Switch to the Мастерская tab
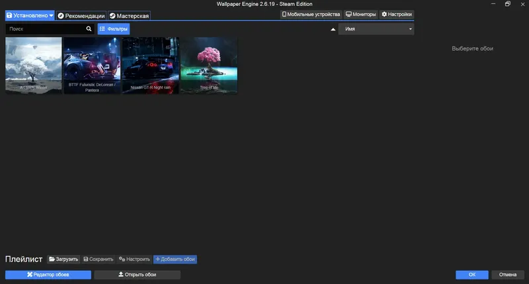Screen dimensions: 529x284 click(129, 15)
